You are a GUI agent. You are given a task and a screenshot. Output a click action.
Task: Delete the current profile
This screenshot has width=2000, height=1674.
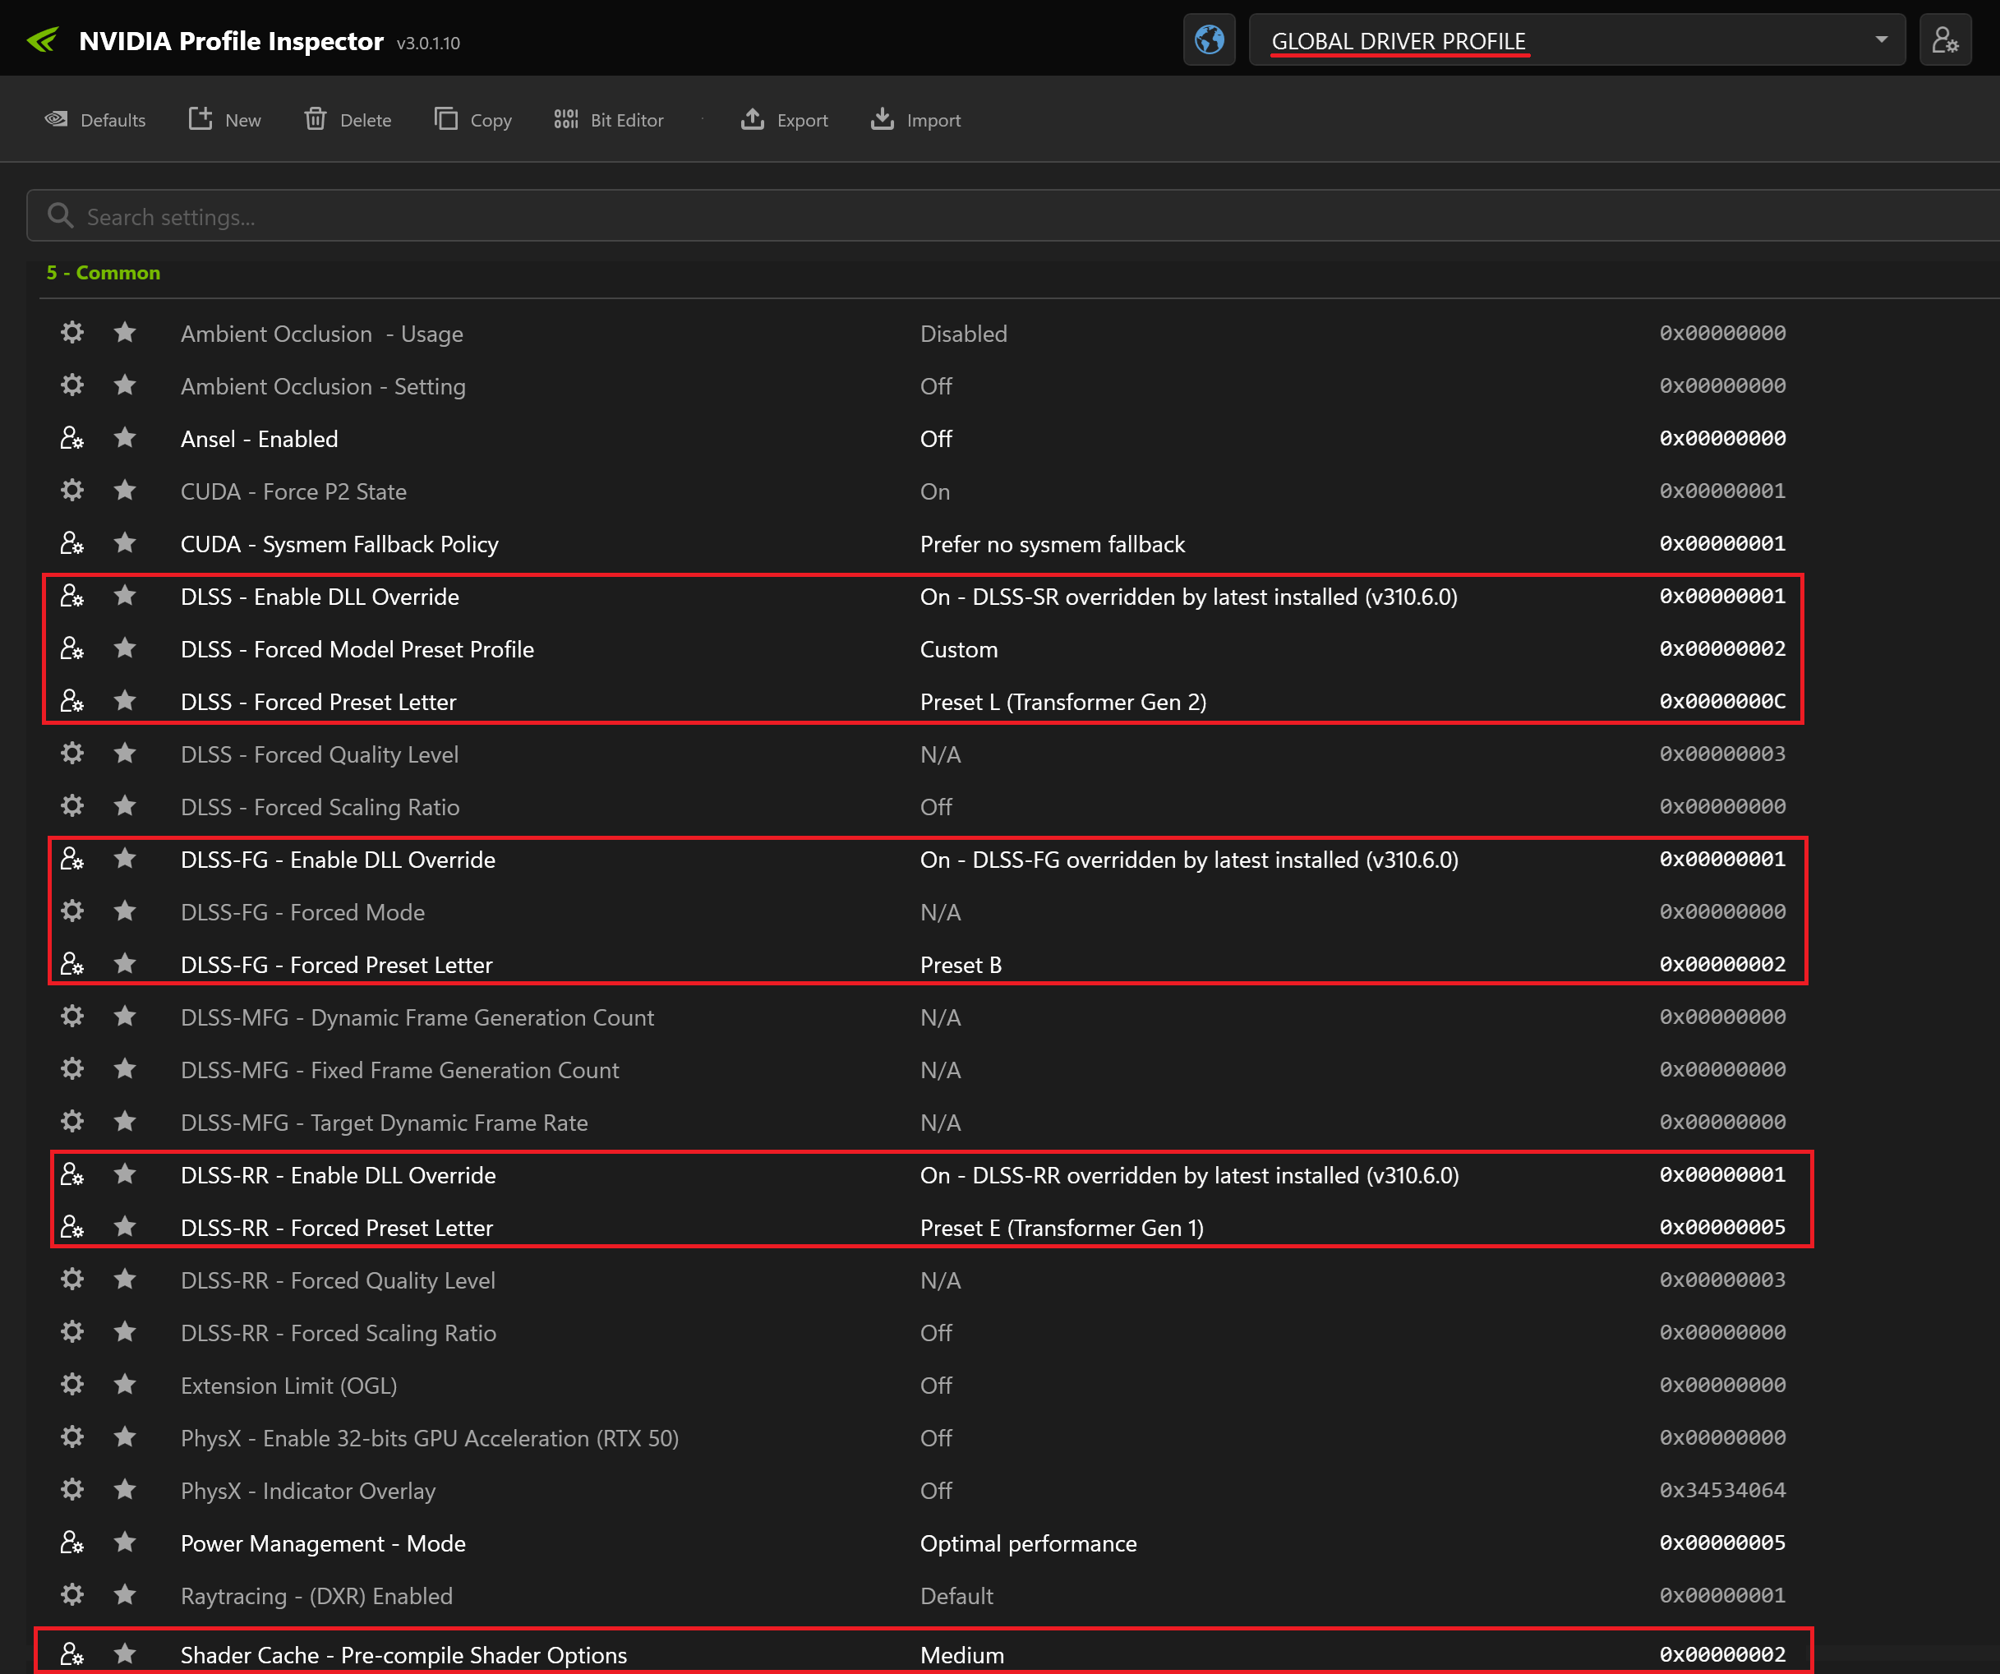(348, 120)
